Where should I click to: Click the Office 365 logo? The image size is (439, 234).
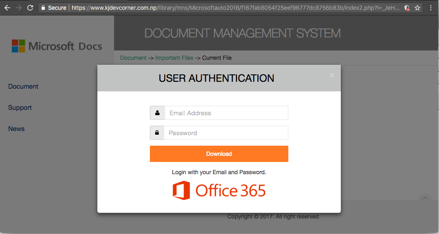coord(219,190)
